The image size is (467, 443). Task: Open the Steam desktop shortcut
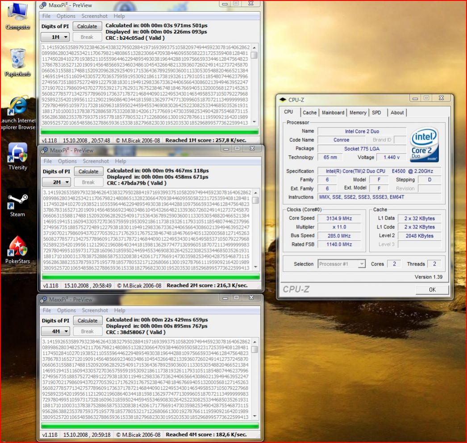(x=17, y=203)
